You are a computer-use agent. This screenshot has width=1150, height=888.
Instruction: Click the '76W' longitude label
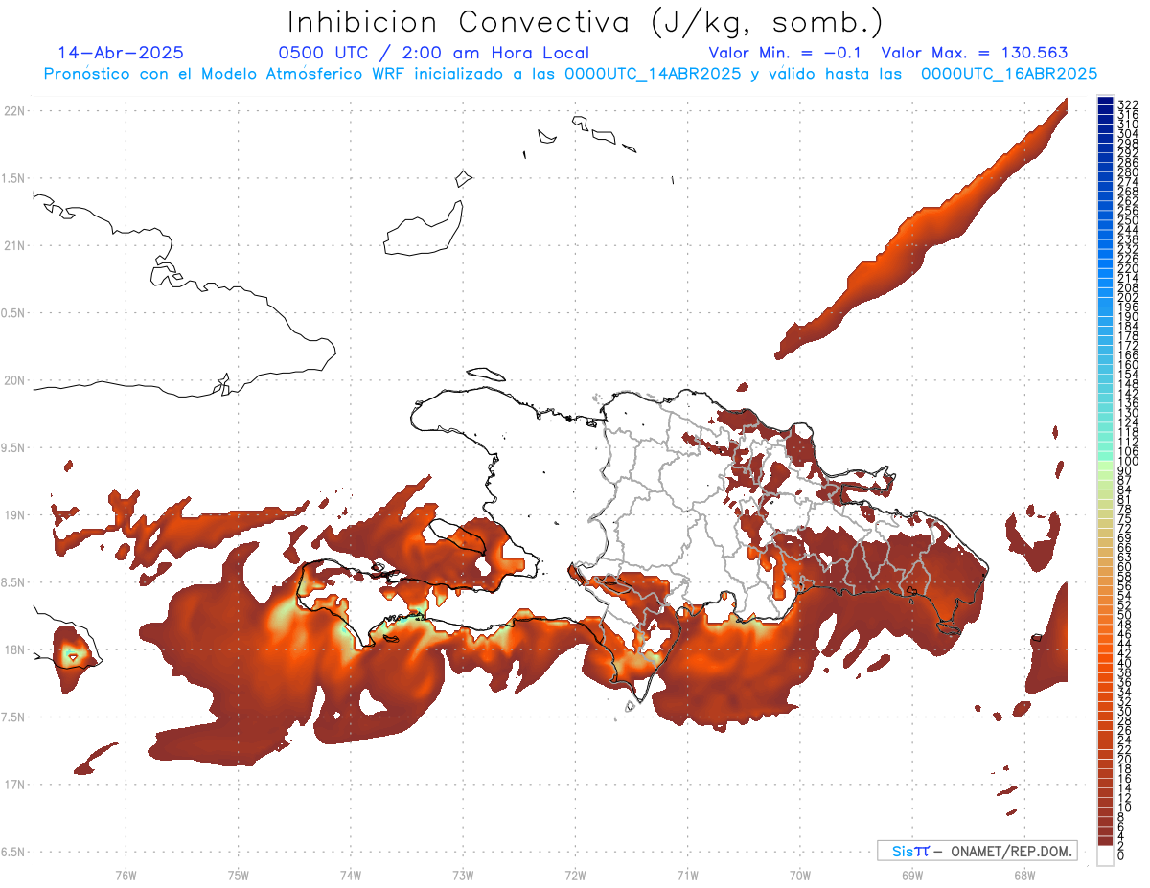(x=126, y=875)
